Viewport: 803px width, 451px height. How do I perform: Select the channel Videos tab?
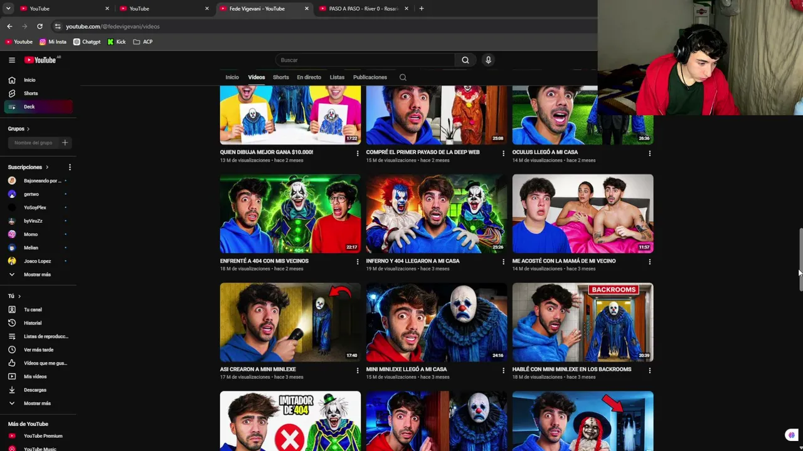(x=257, y=78)
